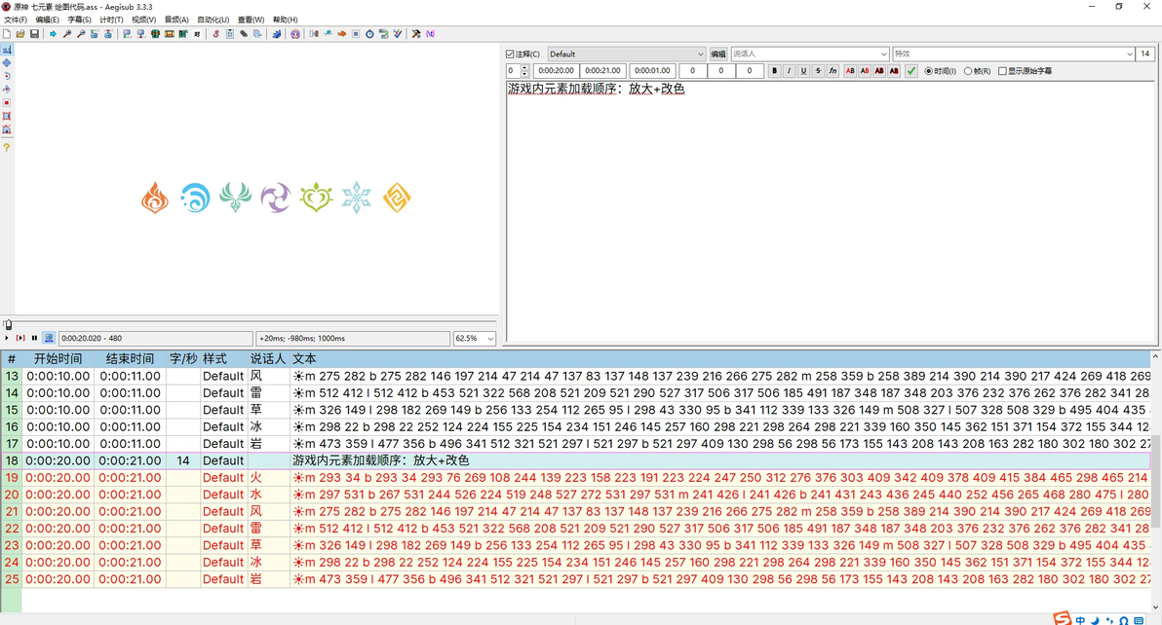This screenshot has height=625, width=1162.
Task: Open the 文件 menu
Action: [x=16, y=20]
